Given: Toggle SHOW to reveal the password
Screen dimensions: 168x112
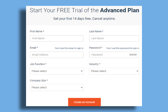Looking at the screenshot, I should pos(133,55).
